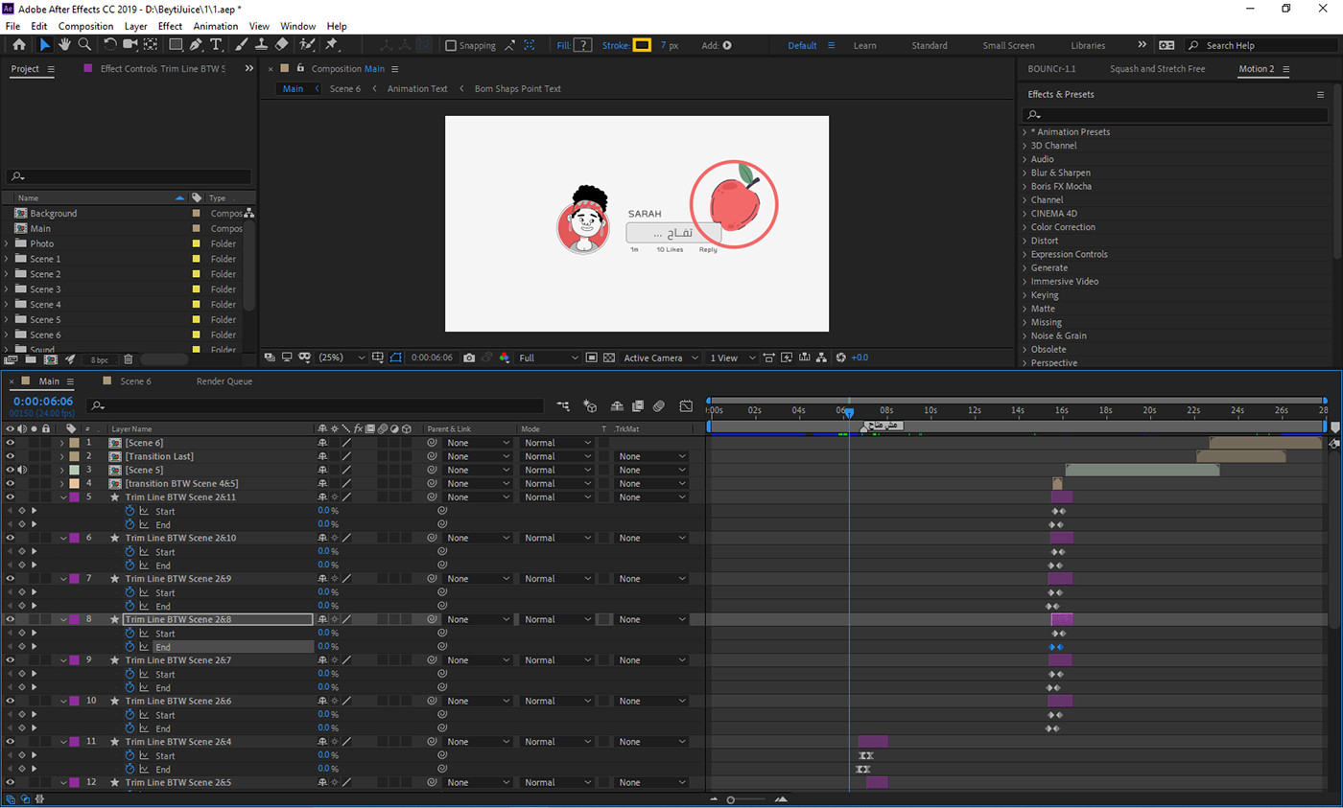Image resolution: width=1343 pixels, height=808 pixels.
Task: Open the composition mini-flowchart in the timeline
Action: [563, 405]
